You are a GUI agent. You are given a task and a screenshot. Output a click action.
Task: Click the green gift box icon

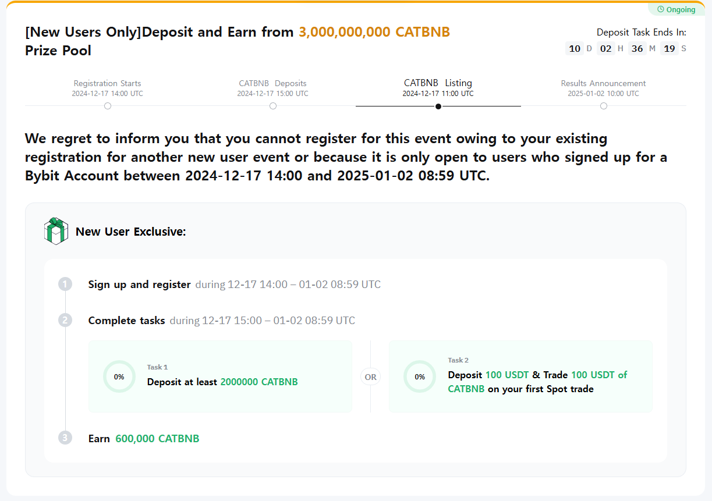click(56, 231)
